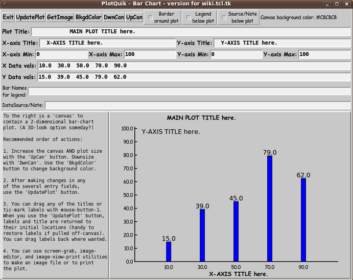Click the Y-axis Title input field
353x280 pixels.
point(282,43)
